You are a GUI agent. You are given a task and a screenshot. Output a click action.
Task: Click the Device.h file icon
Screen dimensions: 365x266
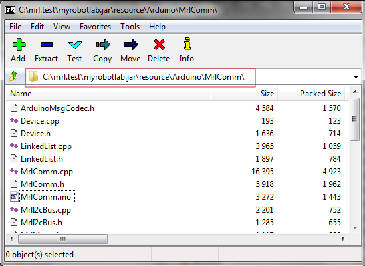point(14,133)
